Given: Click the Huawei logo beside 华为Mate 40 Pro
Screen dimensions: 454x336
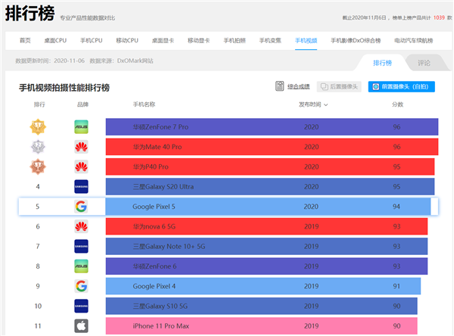Looking at the screenshot, I should click(81, 147).
